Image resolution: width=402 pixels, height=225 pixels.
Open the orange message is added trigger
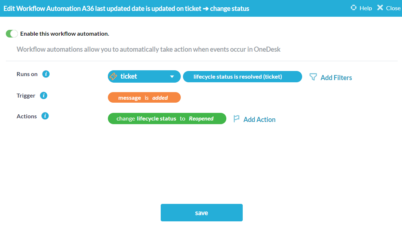pos(144,98)
